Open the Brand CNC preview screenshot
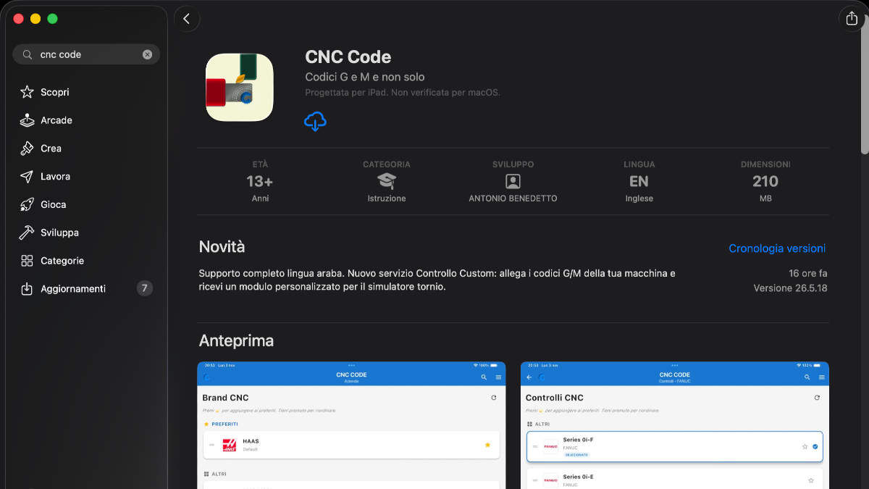 click(352, 425)
